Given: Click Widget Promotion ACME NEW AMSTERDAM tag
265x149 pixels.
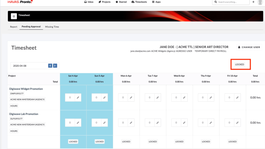Looking at the screenshot, I should [27, 100].
